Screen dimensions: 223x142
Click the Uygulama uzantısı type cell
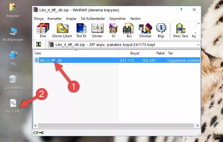click(184, 60)
